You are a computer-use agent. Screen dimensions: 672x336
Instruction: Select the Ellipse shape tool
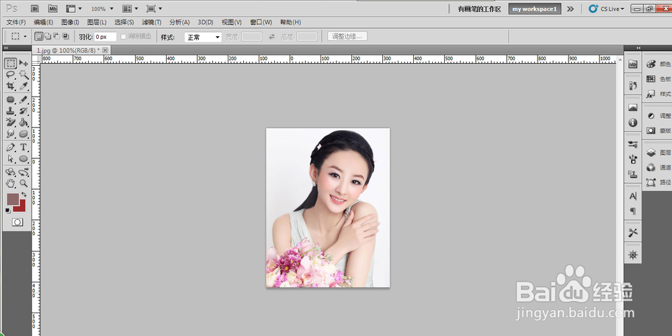(x=24, y=158)
